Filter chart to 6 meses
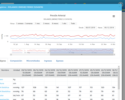 click(55, 23)
